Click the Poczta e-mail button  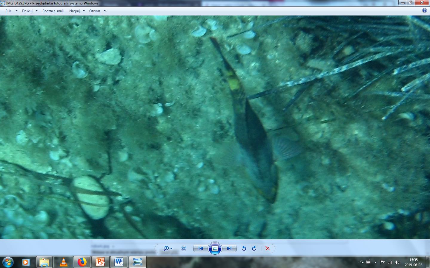[x=53, y=11]
